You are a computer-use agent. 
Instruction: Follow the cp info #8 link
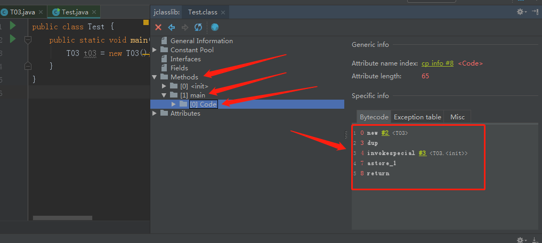438,63
